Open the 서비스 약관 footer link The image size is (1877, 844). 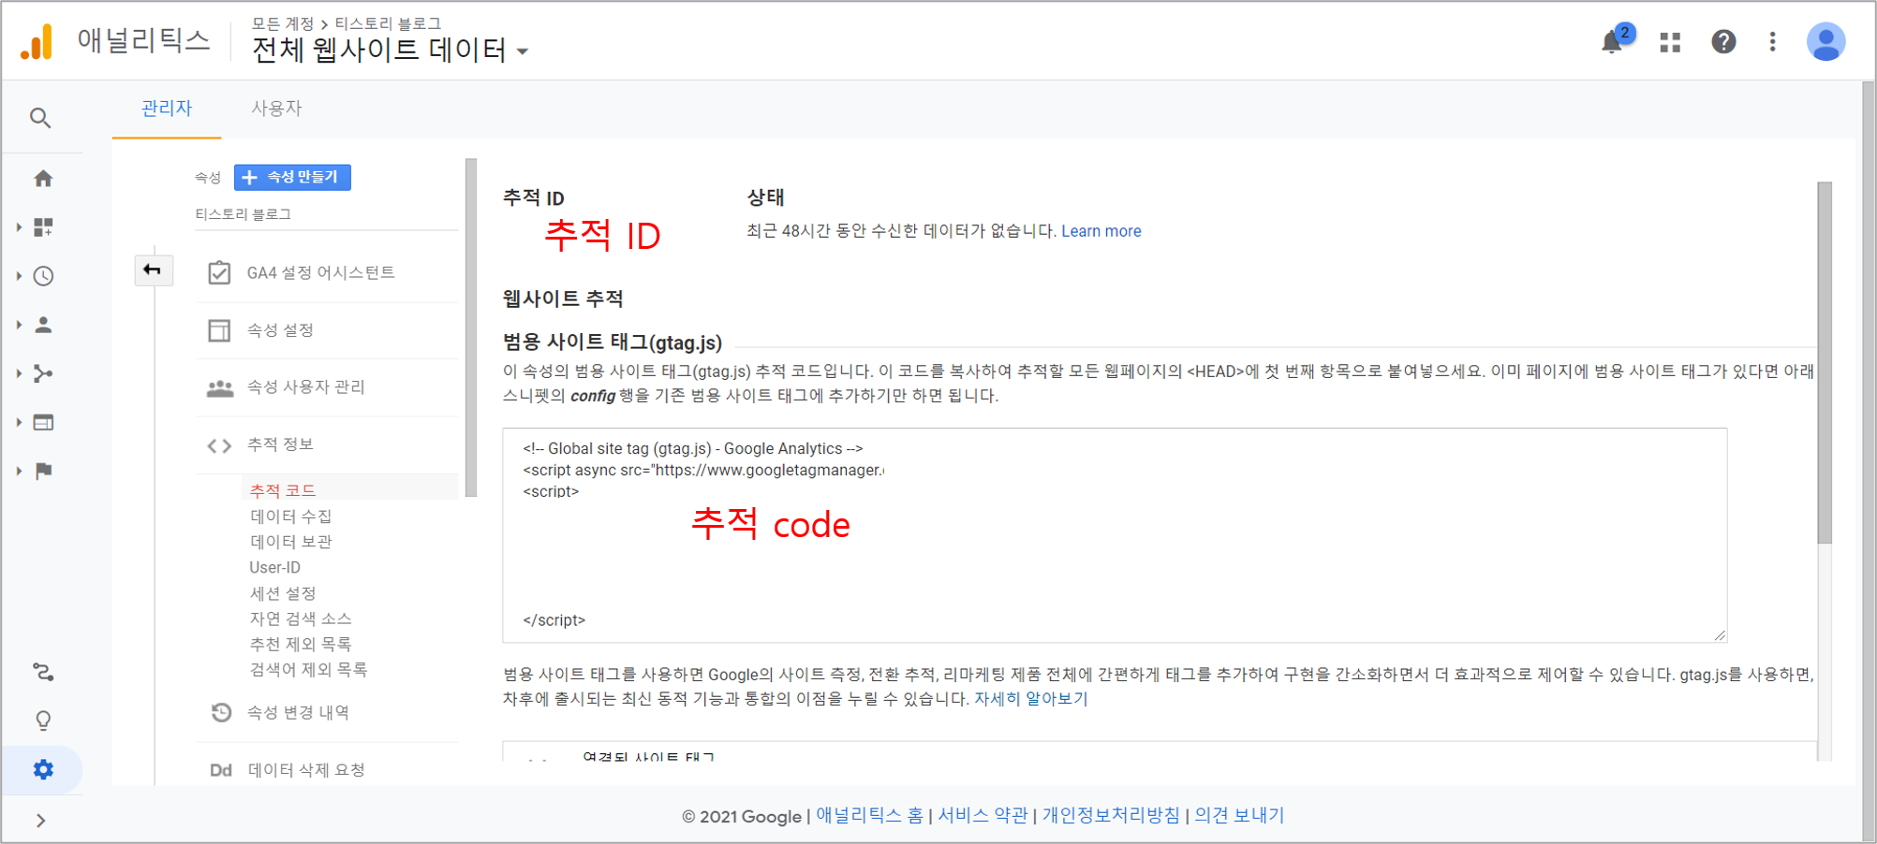(983, 815)
